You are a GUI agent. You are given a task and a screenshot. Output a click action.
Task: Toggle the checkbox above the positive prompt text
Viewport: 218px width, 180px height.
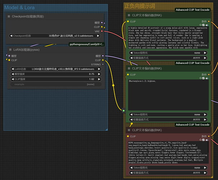(x=204, y=25)
